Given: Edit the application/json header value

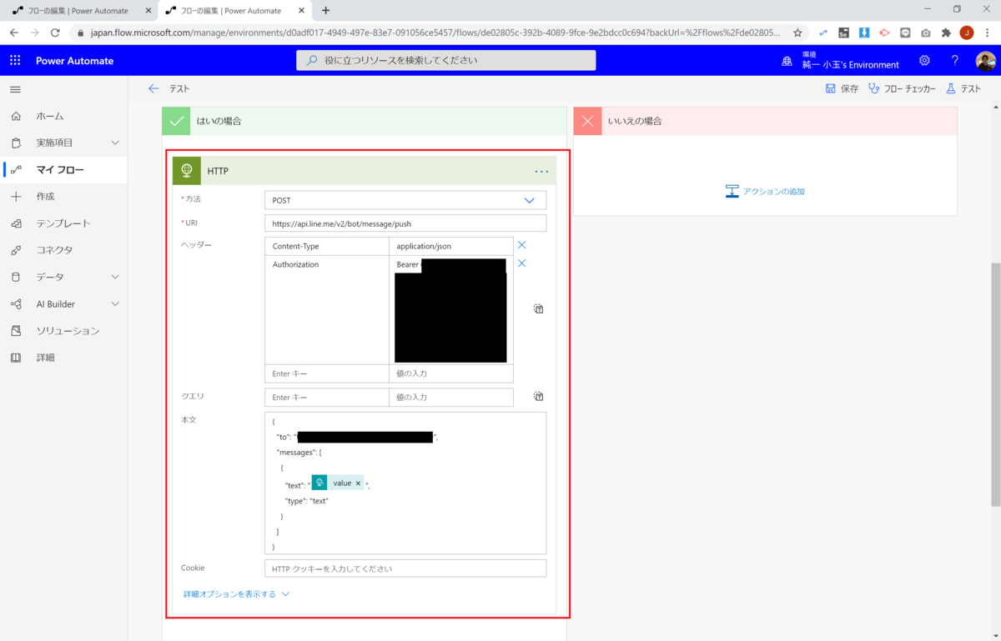Looking at the screenshot, I should pyautogui.click(x=451, y=246).
